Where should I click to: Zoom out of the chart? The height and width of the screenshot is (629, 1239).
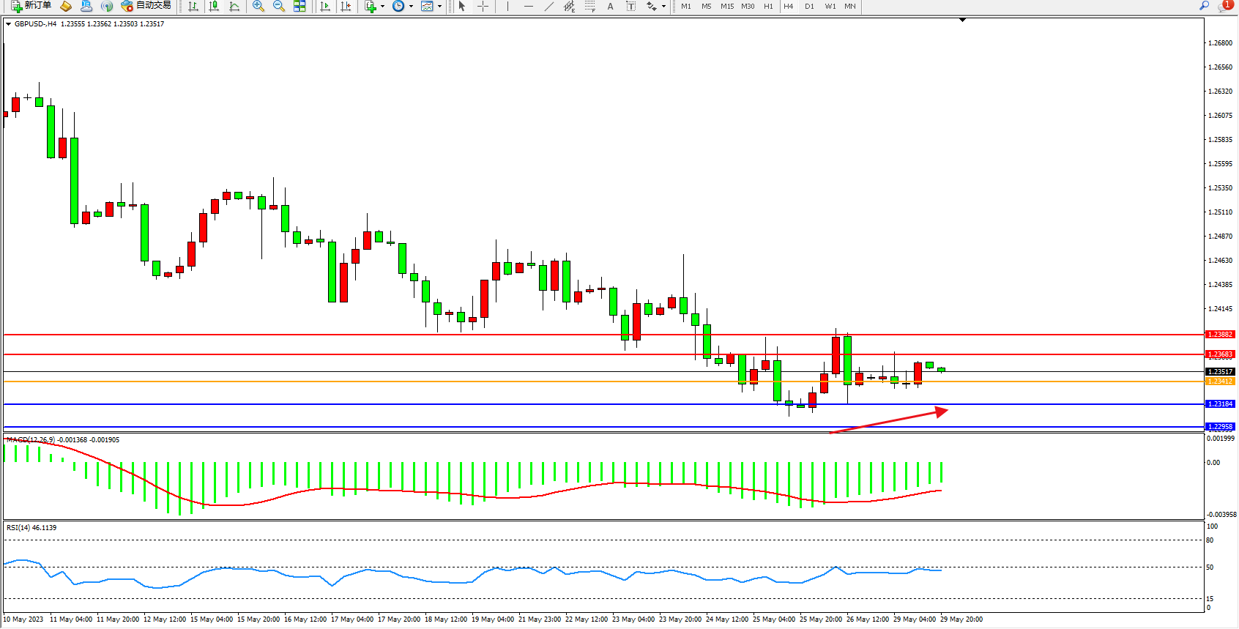(279, 6)
